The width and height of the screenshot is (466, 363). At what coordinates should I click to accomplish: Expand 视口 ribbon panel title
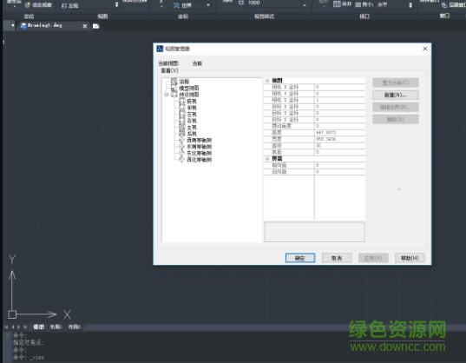(364, 16)
